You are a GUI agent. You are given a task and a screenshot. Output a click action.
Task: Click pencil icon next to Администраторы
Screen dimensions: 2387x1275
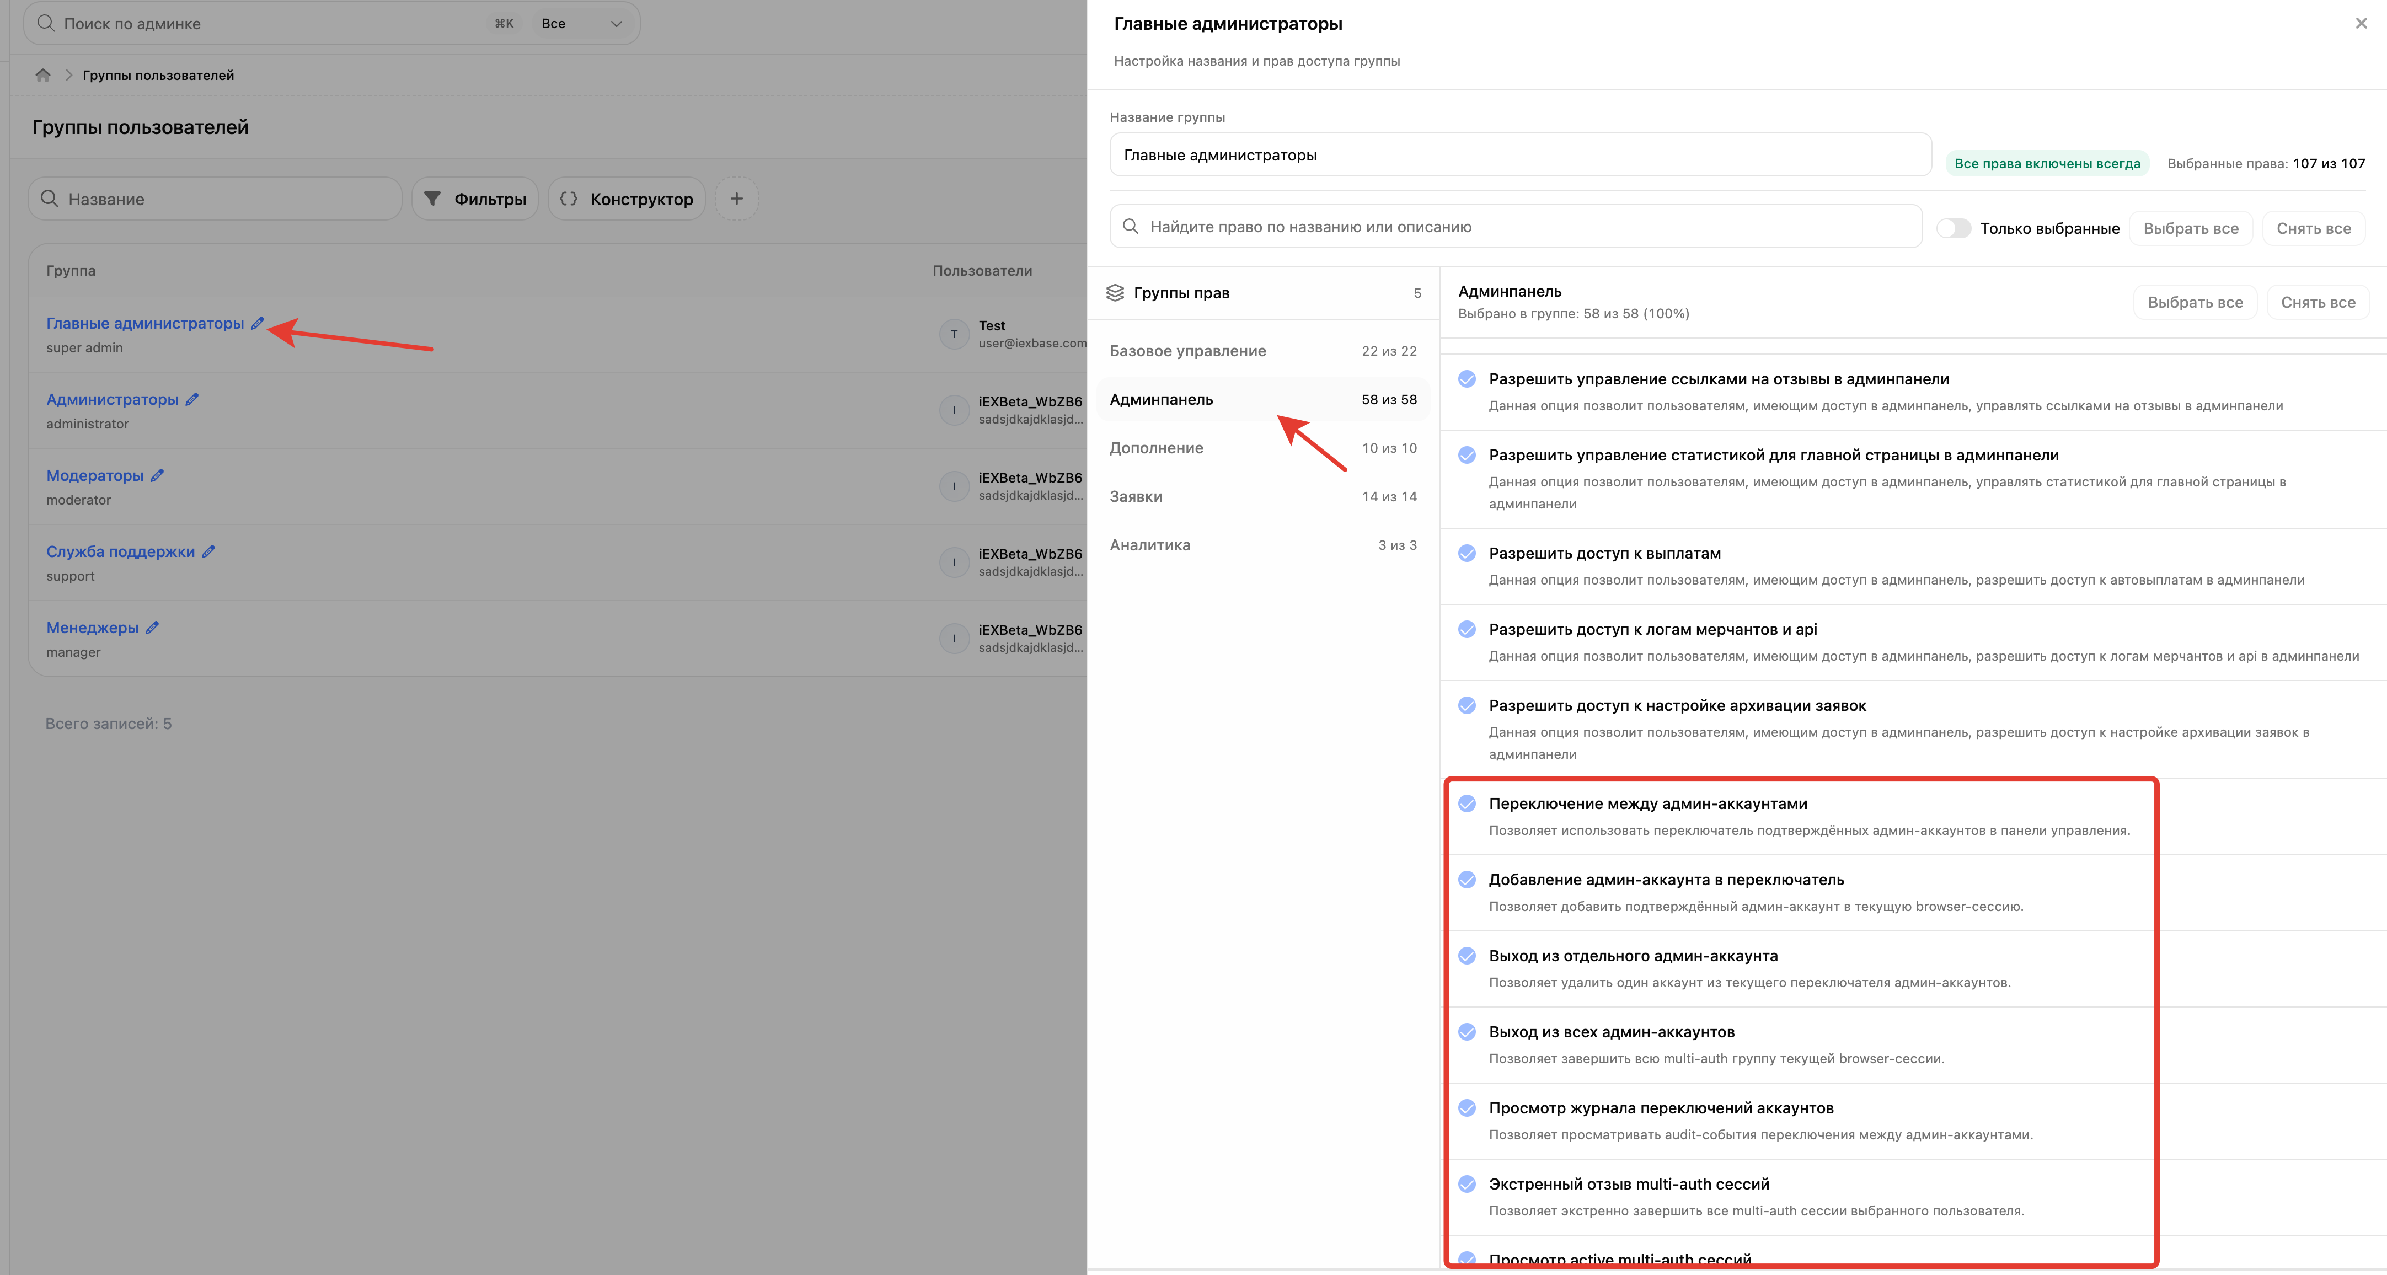tap(192, 399)
